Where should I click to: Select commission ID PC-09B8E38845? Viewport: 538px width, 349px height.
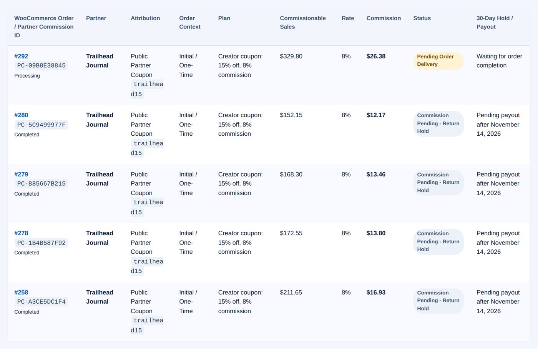tap(41, 66)
